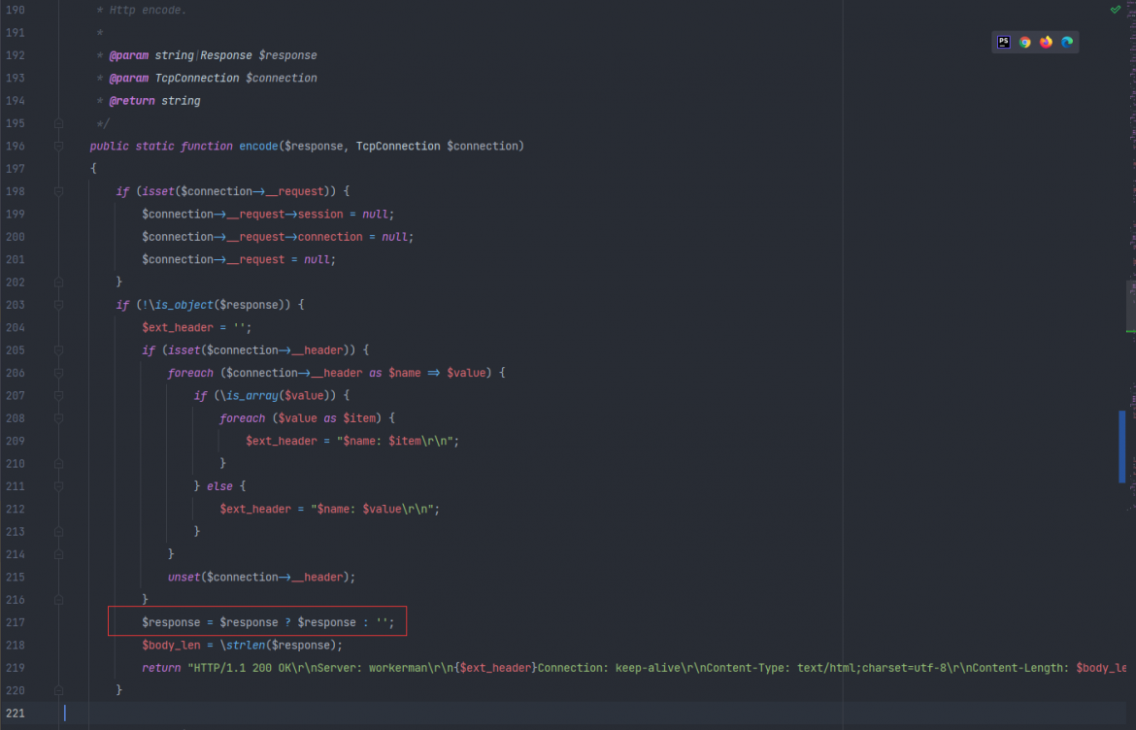Click fold end marker at line 202

pos(58,282)
